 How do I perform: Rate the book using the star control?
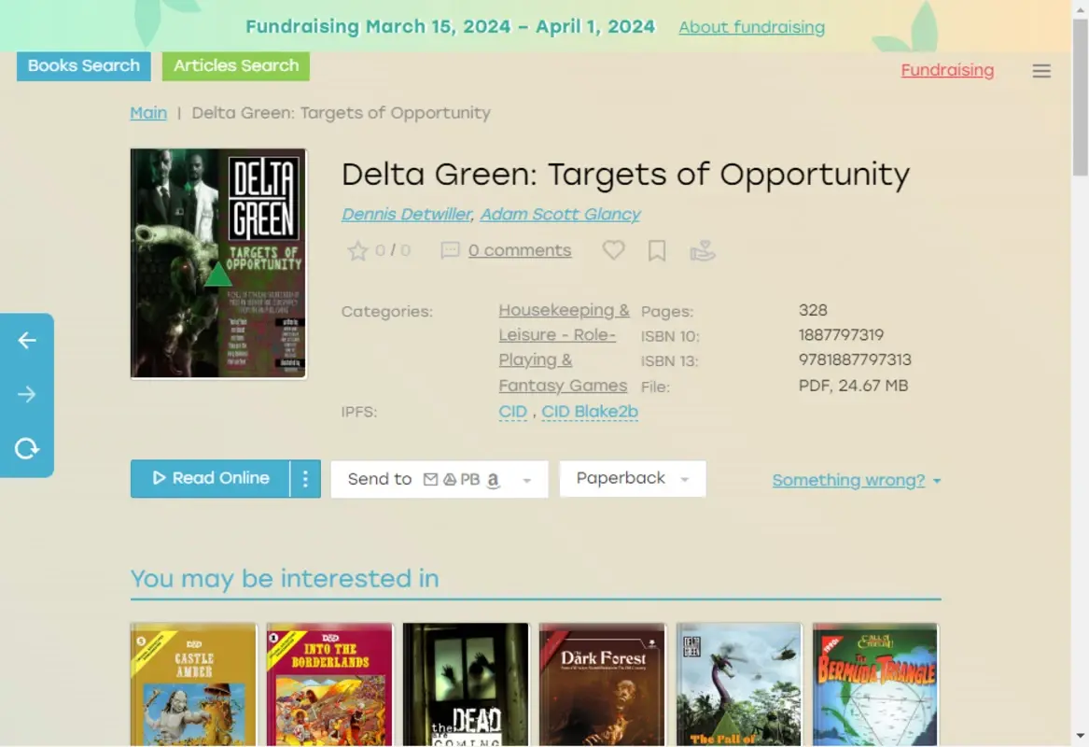(358, 250)
